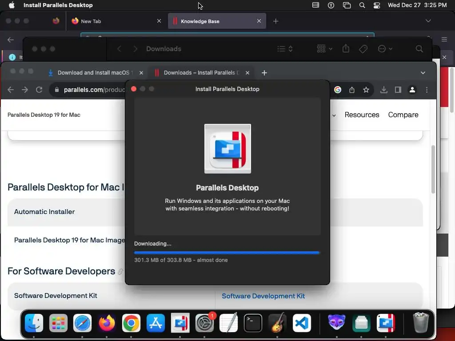
Task: Click Firefox back arrow
Action: 11,40
